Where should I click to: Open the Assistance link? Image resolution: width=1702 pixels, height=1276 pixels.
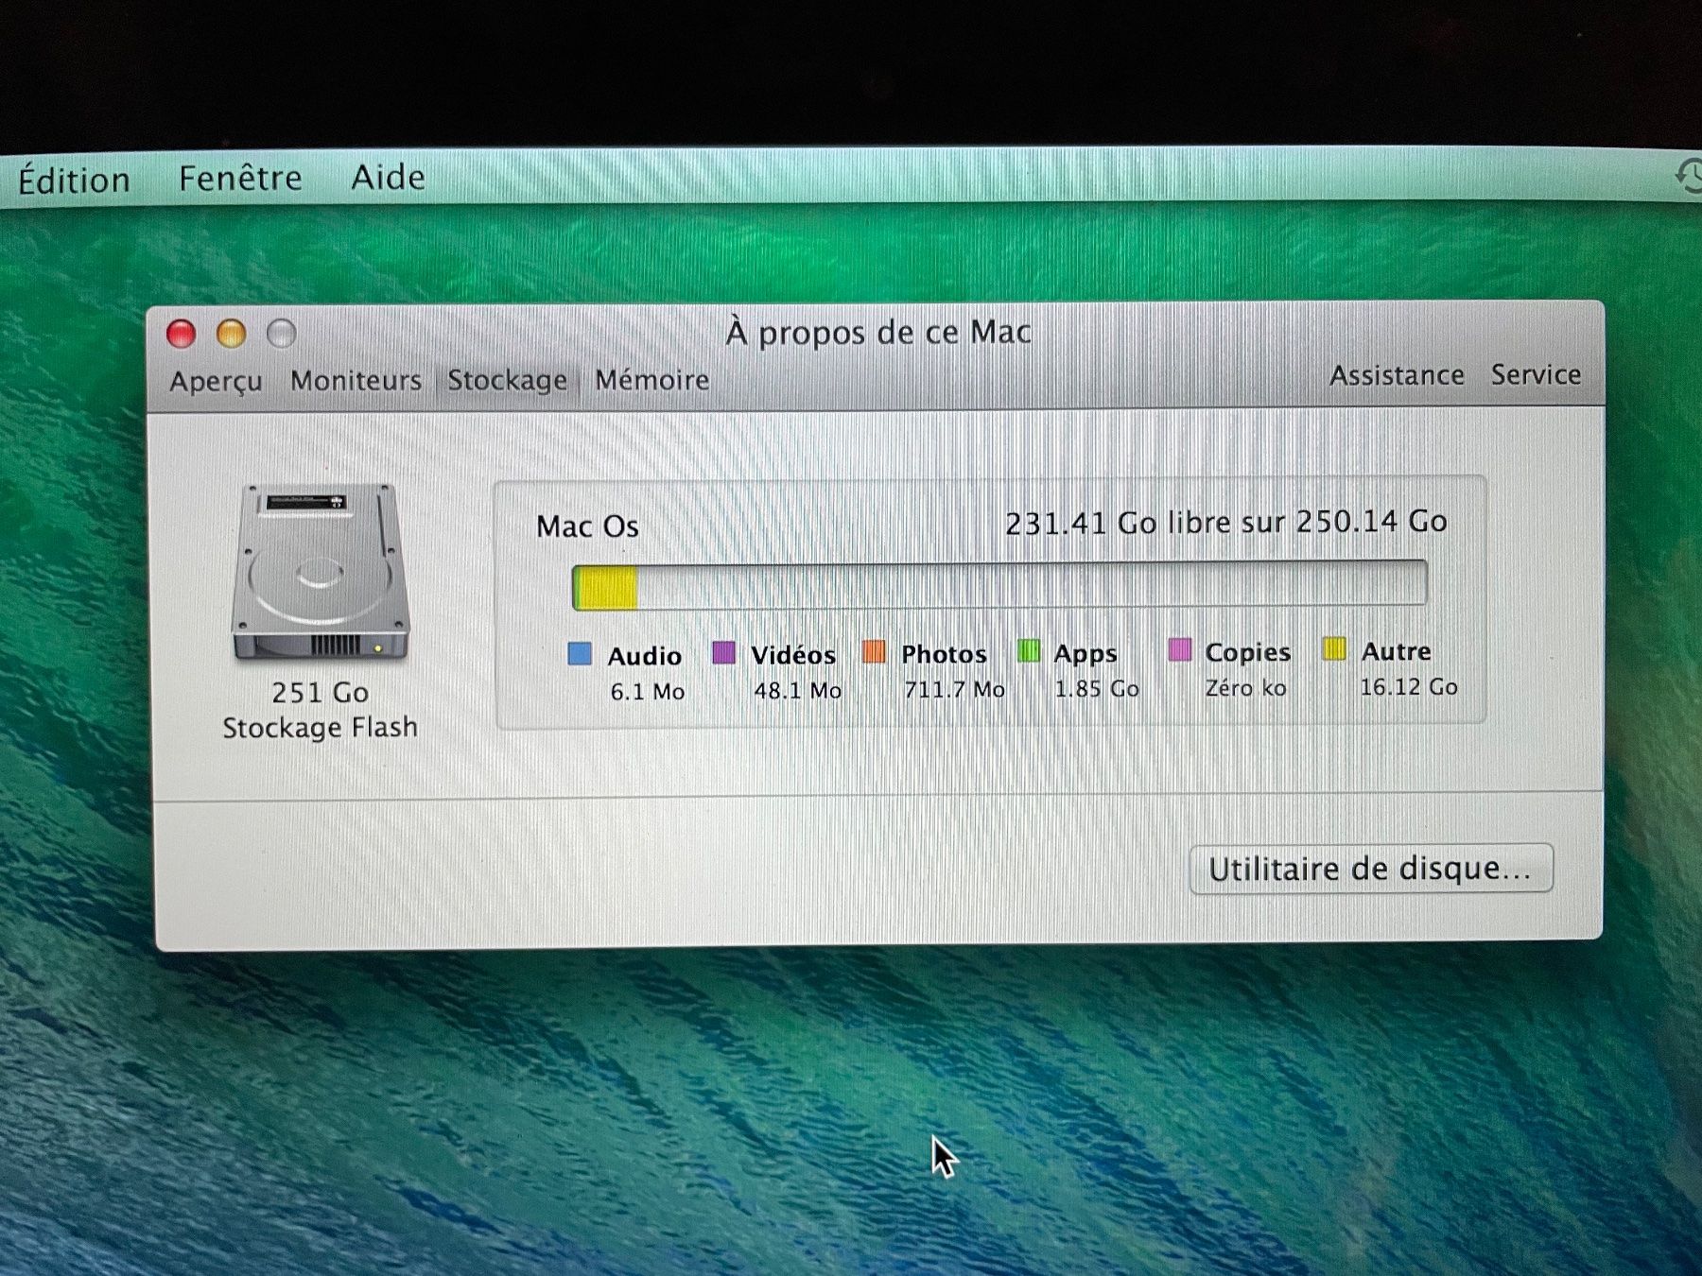pos(1397,375)
